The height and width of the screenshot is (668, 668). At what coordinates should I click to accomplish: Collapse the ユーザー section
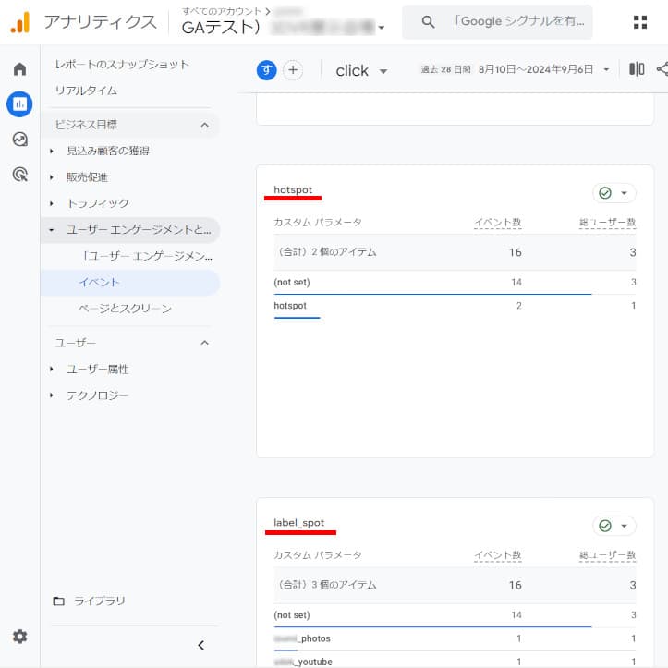(x=204, y=343)
